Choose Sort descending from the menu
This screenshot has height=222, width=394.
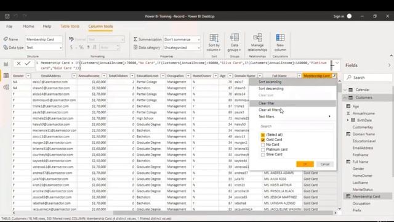293,89
